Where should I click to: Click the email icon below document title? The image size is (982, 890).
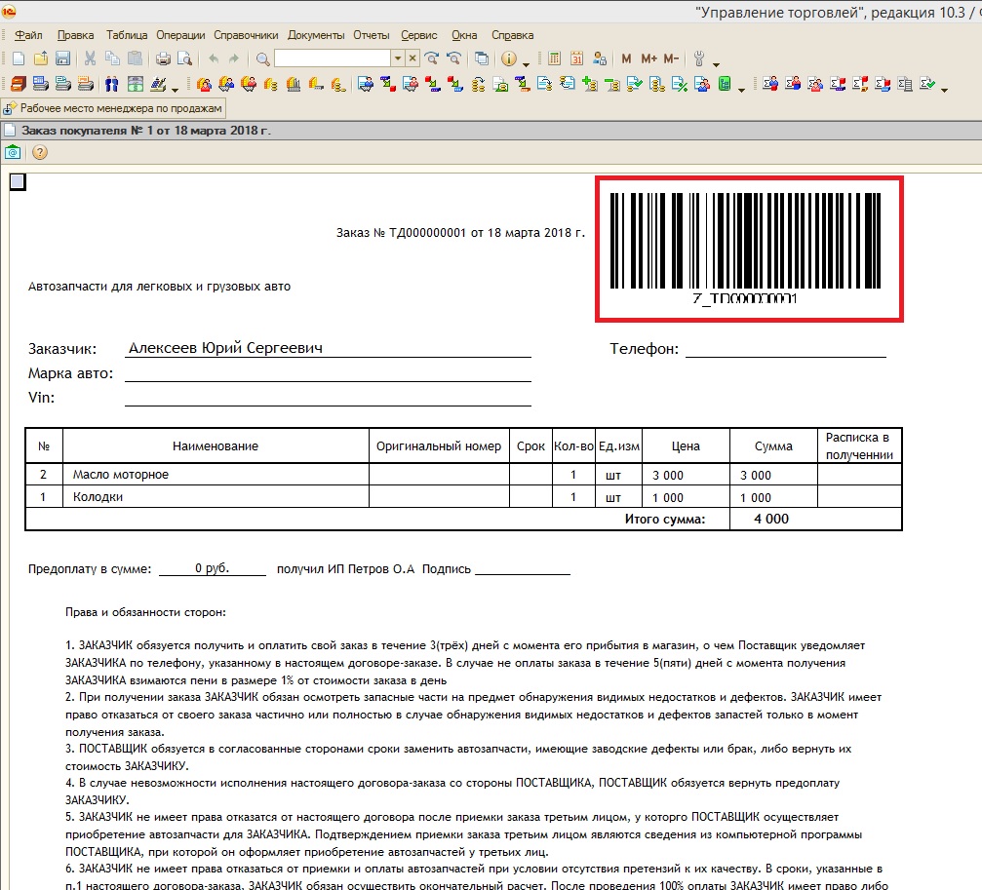click(x=13, y=152)
